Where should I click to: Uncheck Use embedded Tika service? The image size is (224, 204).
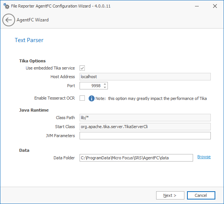[x=82, y=68]
